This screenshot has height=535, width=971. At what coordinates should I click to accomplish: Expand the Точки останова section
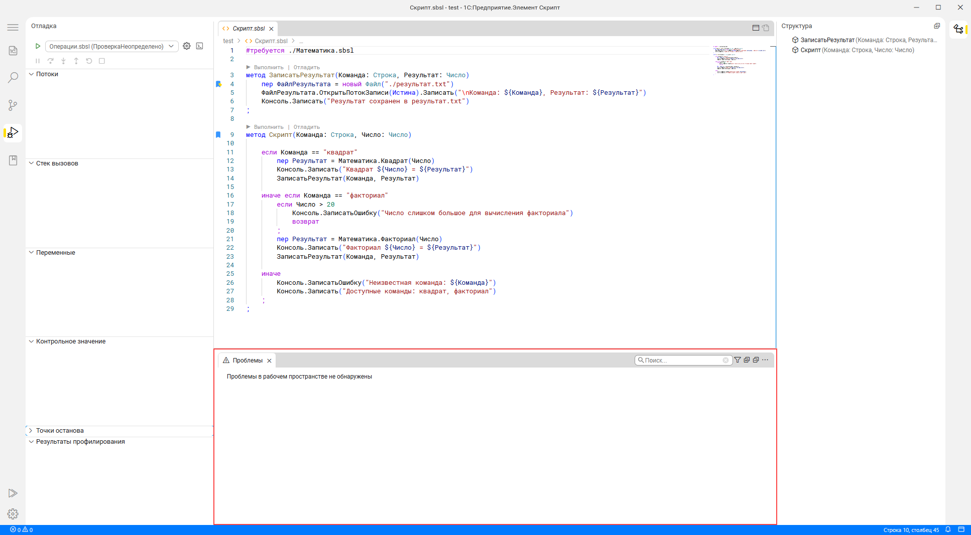click(60, 431)
